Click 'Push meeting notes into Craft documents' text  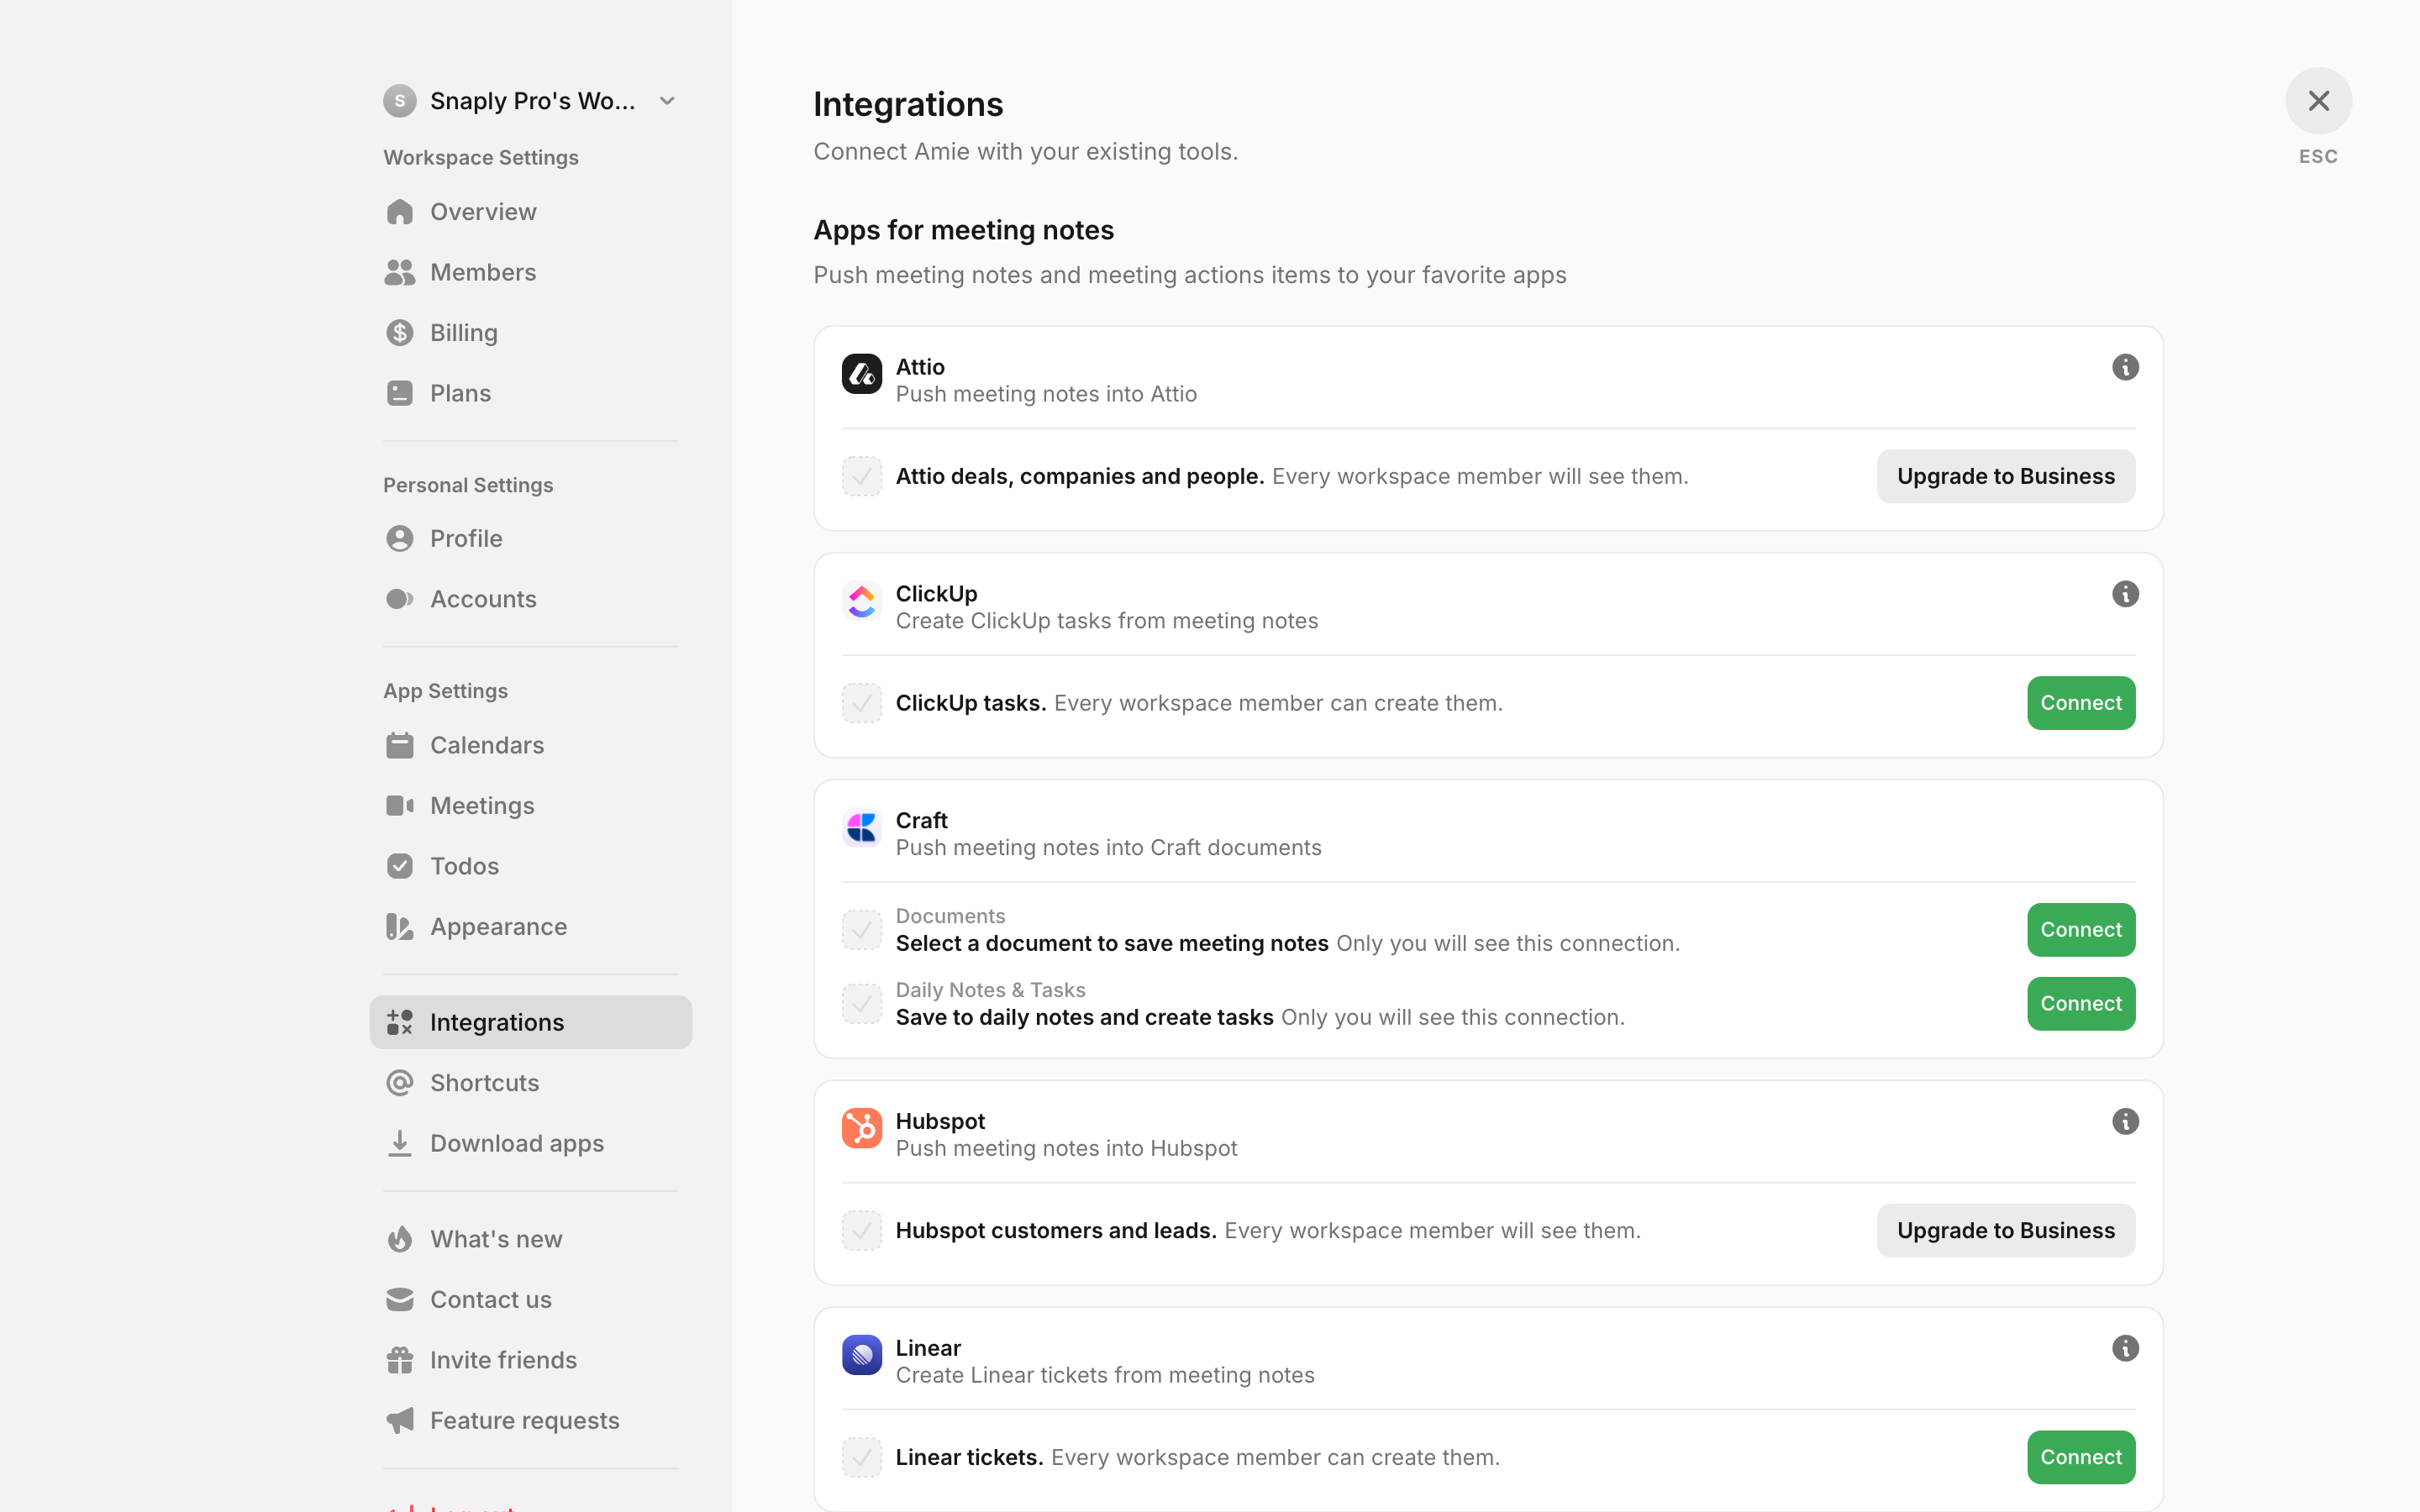1108,848
